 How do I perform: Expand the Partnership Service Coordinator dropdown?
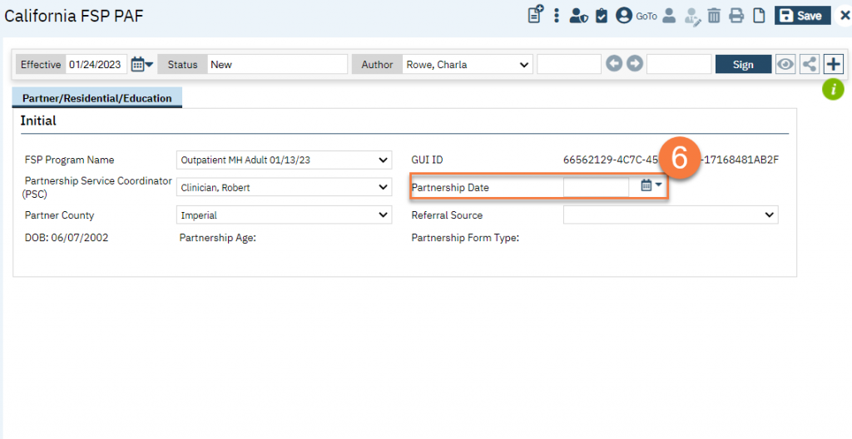pos(285,188)
